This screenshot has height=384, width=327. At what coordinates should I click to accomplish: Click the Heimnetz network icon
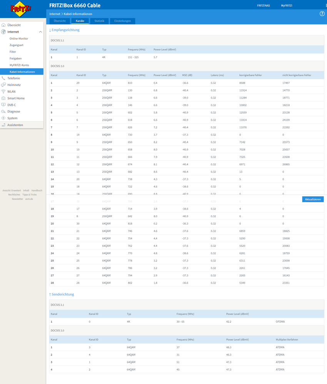pyautogui.click(x=3, y=85)
